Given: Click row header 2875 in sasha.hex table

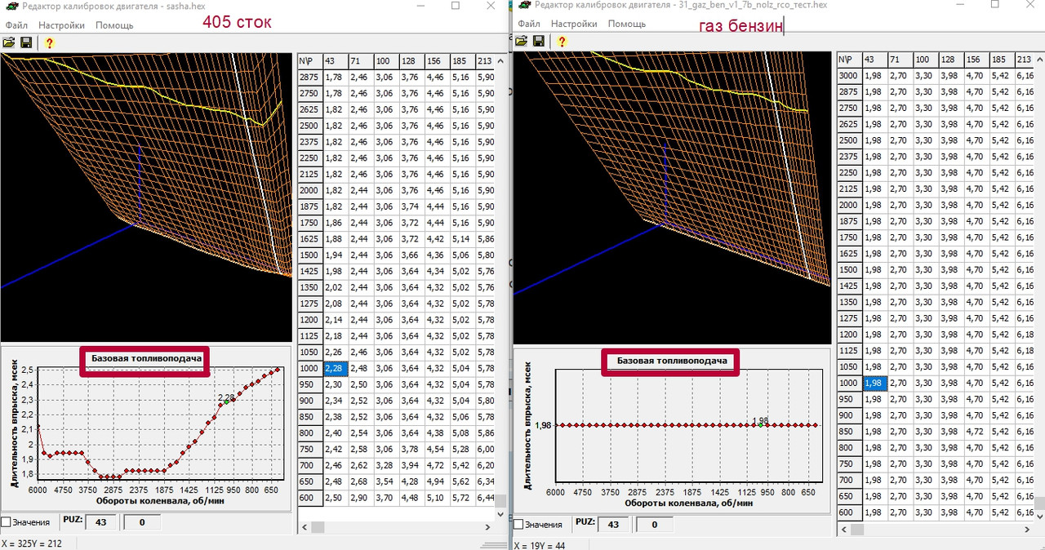Looking at the screenshot, I should pos(310,77).
